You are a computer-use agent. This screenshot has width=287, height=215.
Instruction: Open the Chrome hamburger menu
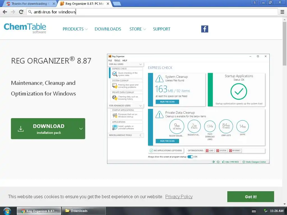pyautogui.click(x=282, y=12)
